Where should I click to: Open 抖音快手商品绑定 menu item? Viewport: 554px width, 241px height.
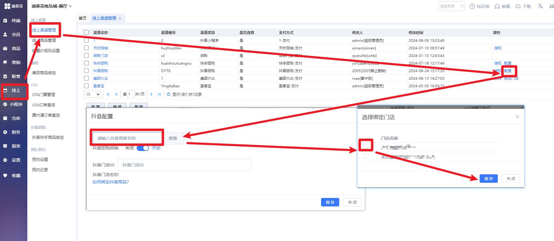coord(48,137)
